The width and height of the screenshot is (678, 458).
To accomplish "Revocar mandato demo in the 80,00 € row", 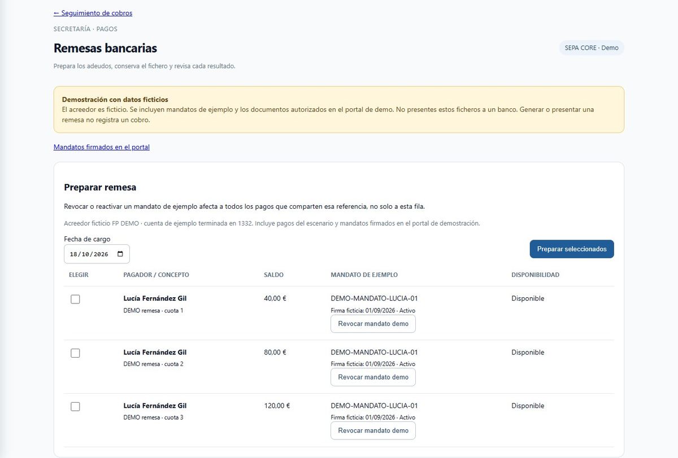I will pos(373,377).
